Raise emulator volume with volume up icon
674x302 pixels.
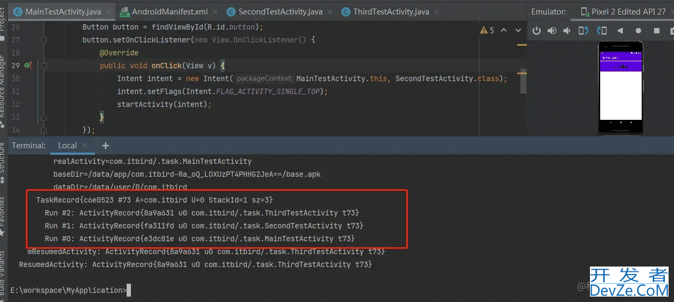pos(552,31)
